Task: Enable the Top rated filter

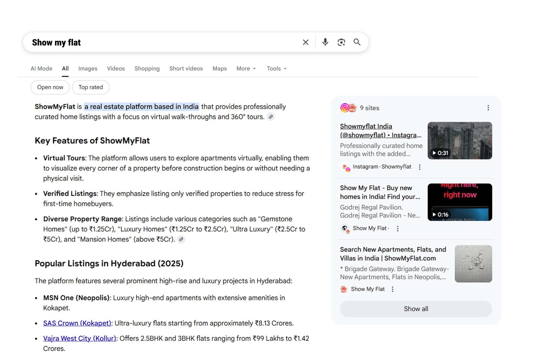Action: (x=90, y=87)
